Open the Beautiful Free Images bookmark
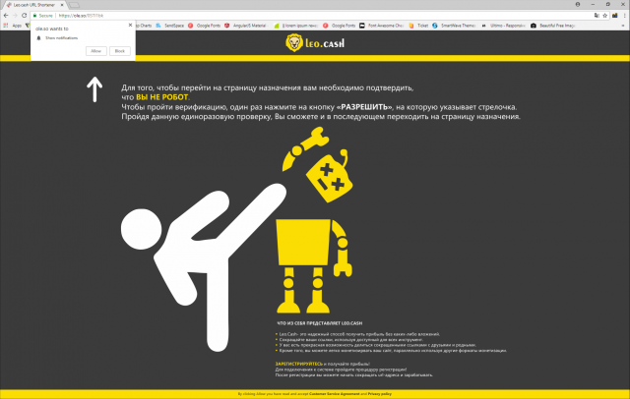 [x=553, y=26]
